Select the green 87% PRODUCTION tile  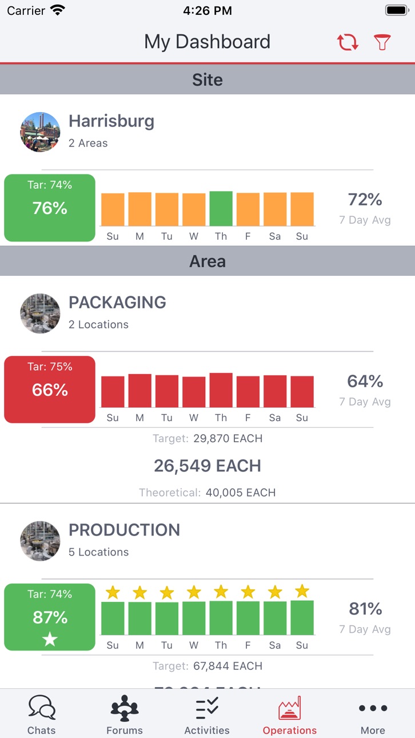click(x=50, y=617)
